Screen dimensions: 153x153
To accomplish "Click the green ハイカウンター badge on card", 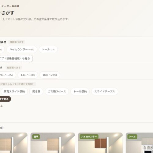I will coord(89,137).
